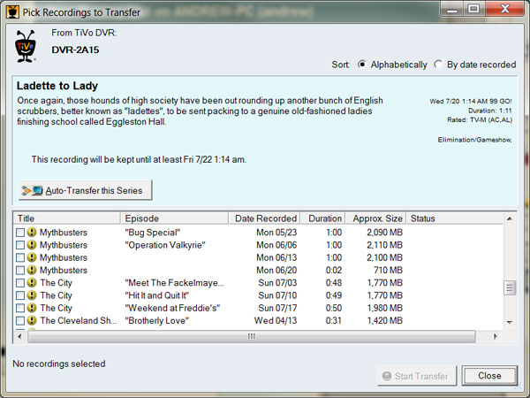Choose sort By date recorded
The width and height of the screenshot is (530, 398).
pos(438,65)
